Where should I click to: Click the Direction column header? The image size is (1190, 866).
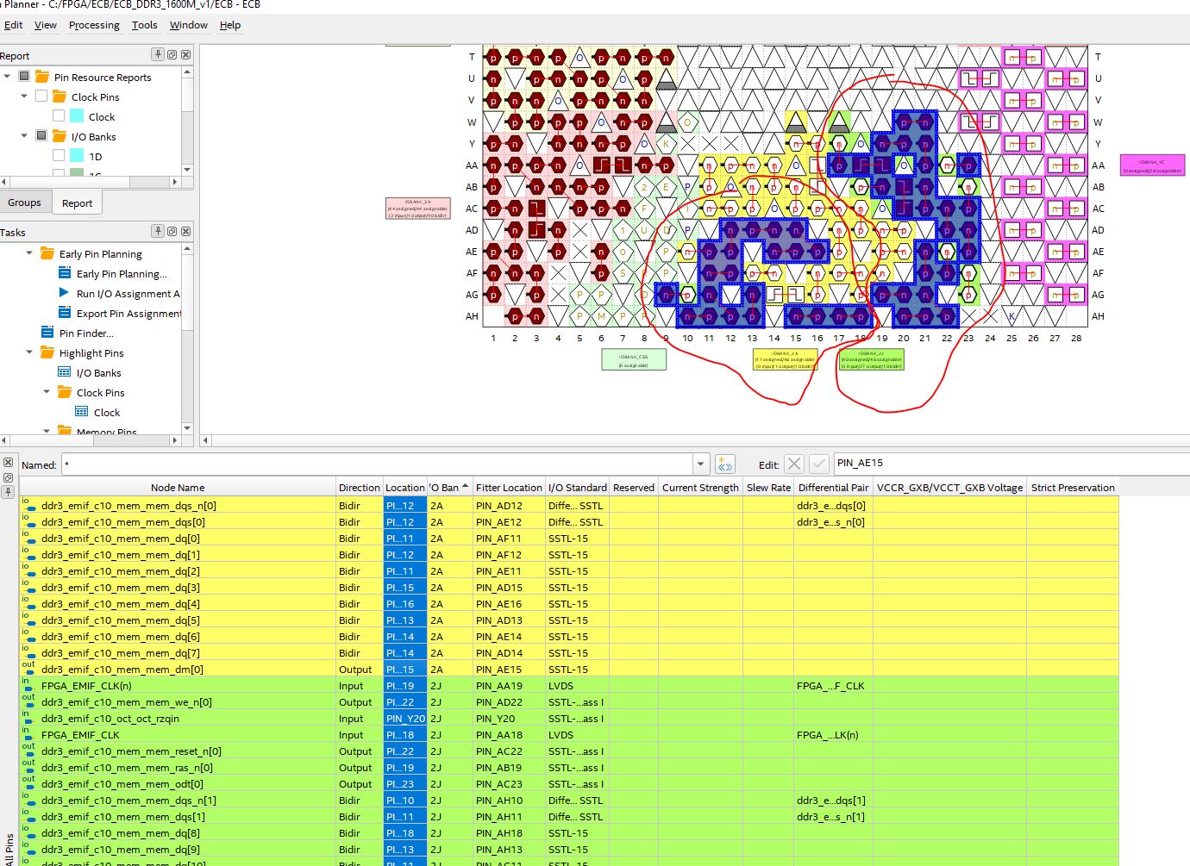pos(359,488)
